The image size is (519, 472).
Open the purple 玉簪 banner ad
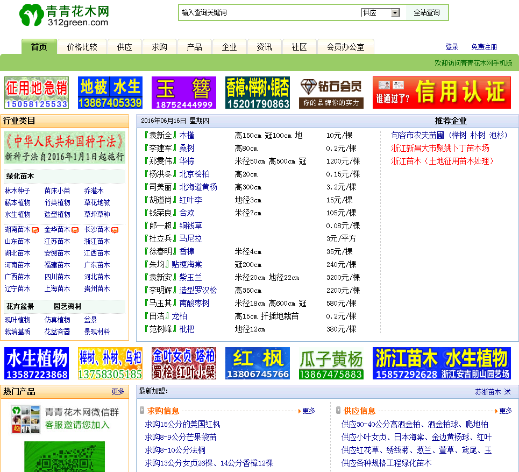tap(184, 93)
